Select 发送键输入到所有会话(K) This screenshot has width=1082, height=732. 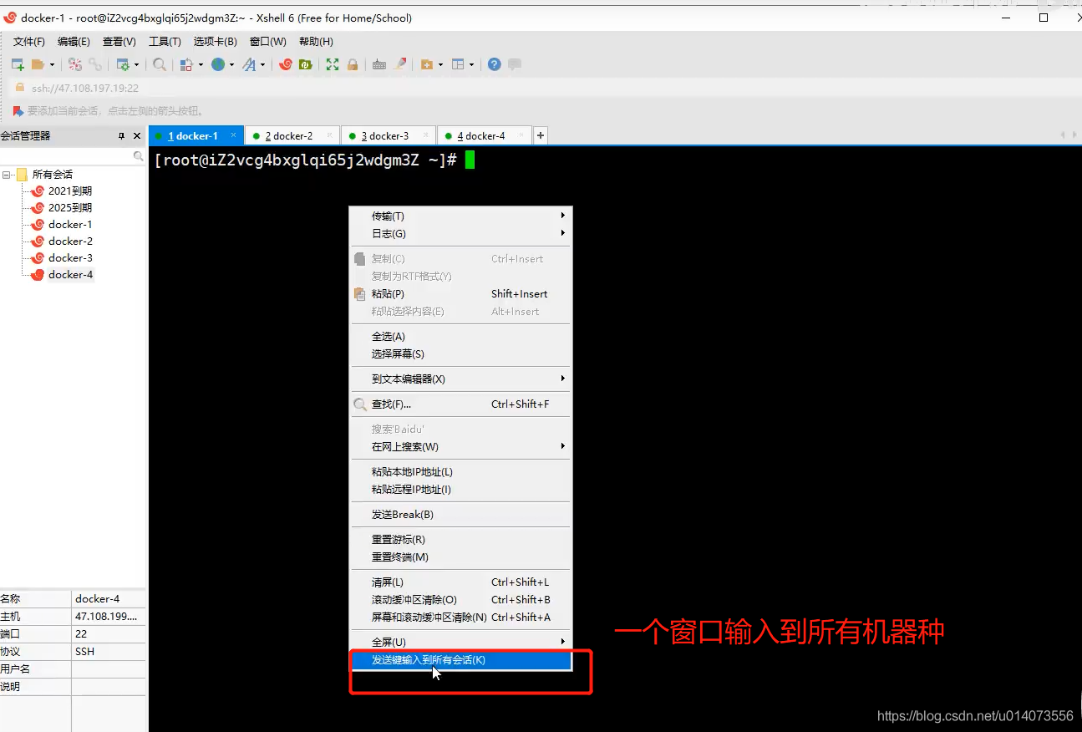(x=460, y=660)
